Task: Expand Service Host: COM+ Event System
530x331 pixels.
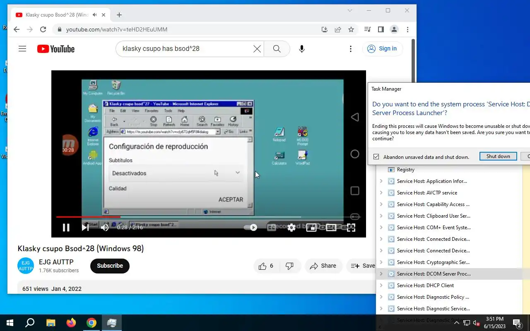Action: click(x=381, y=228)
